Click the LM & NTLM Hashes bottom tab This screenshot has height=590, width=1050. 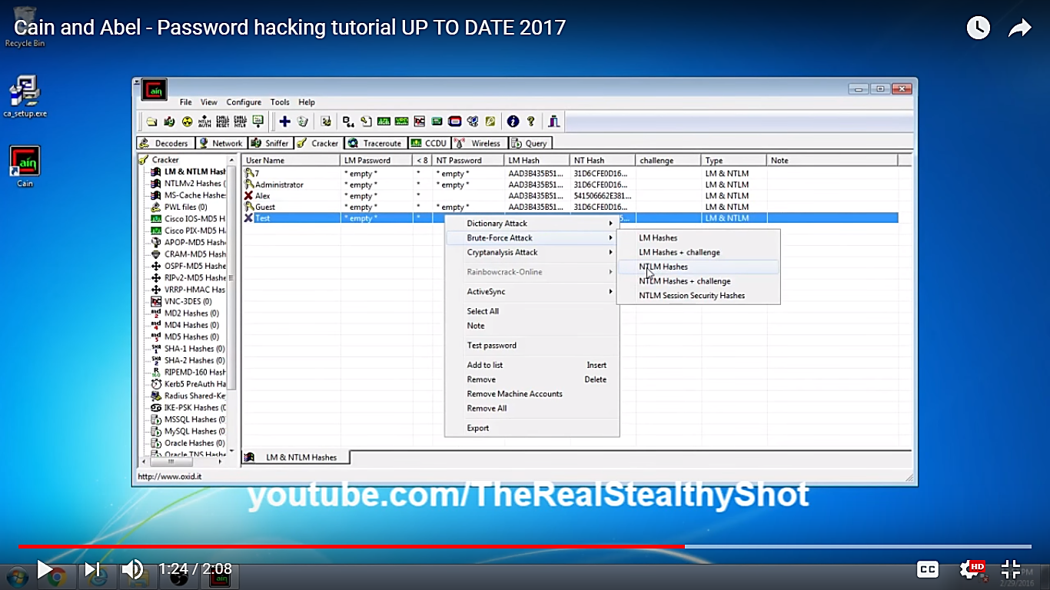[295, 457]
